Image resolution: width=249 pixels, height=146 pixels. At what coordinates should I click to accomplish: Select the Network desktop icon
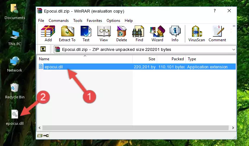point(15,64)
